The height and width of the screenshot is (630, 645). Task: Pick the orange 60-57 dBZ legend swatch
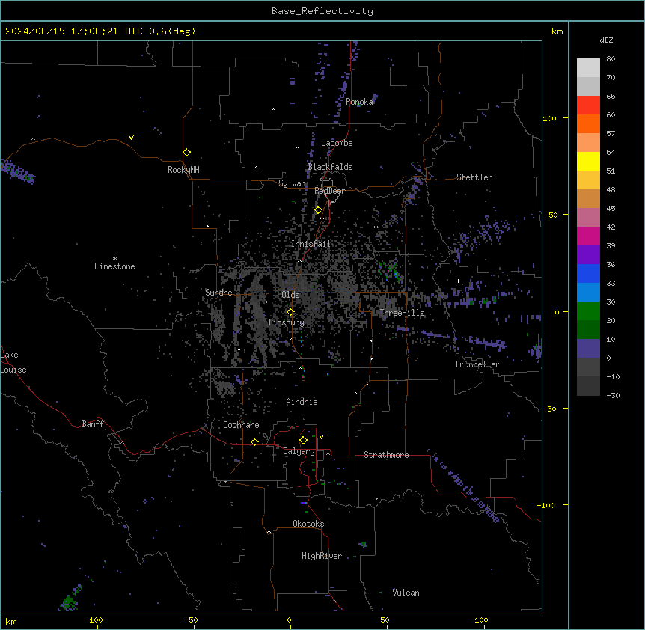pos(588,123)
